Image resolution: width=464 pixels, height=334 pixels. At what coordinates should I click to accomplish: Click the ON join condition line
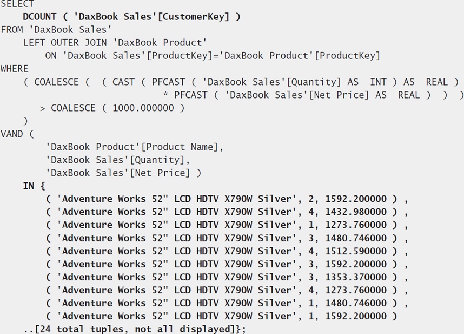213,56
